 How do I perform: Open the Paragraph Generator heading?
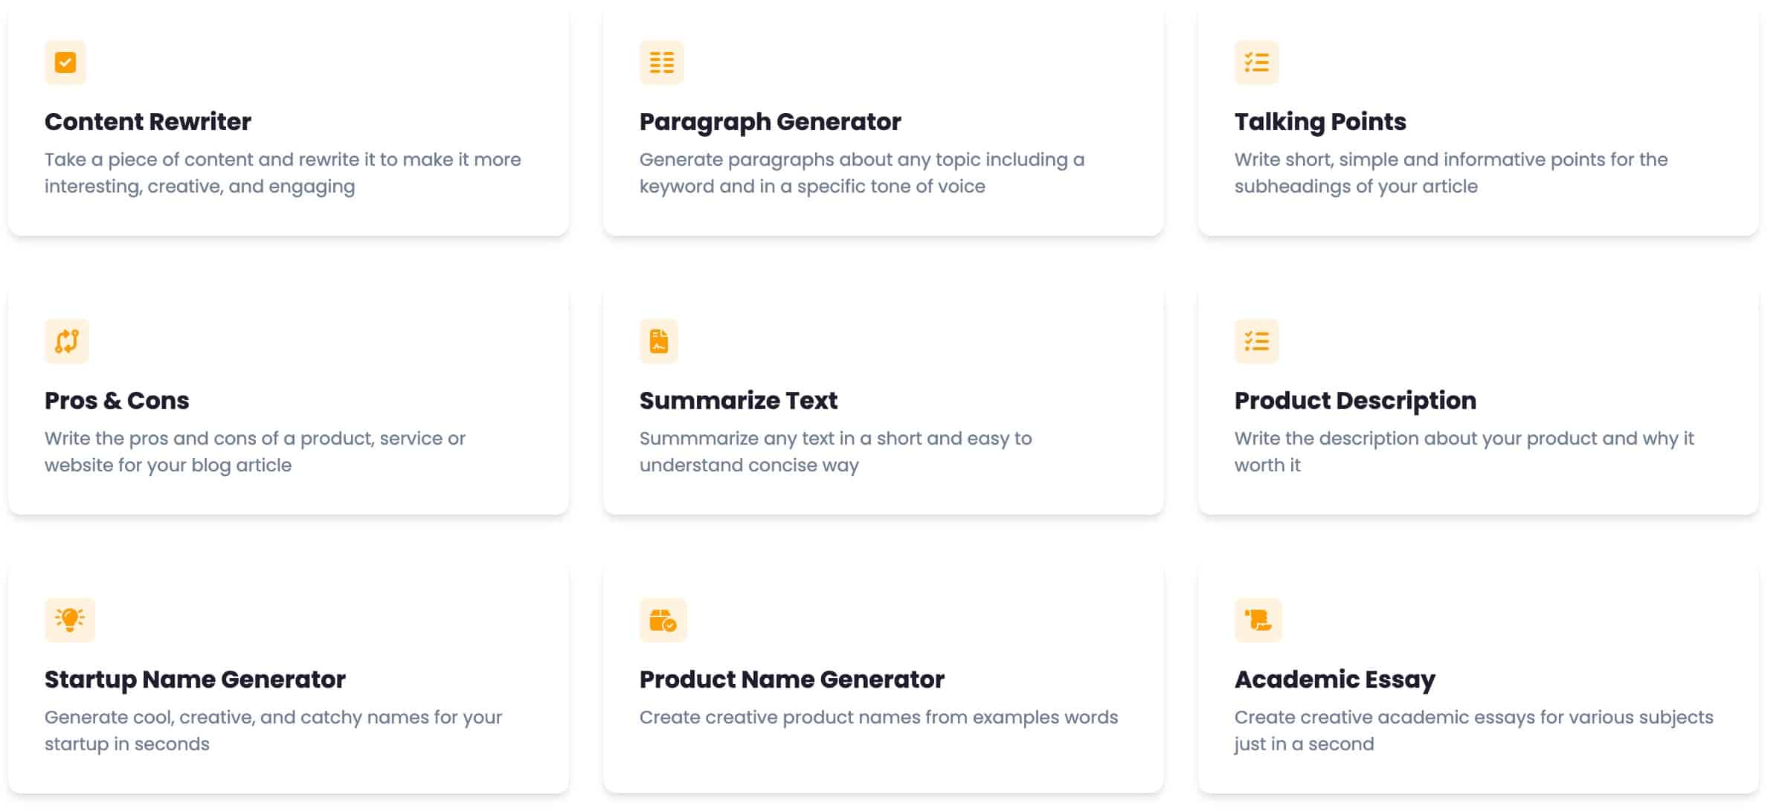[770, 122]
